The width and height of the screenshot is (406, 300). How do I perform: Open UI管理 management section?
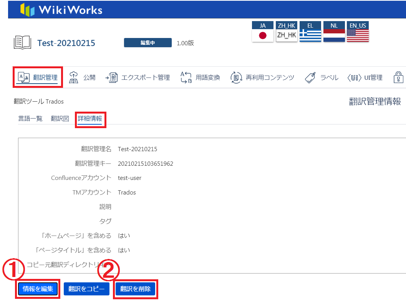click(365, 77)
